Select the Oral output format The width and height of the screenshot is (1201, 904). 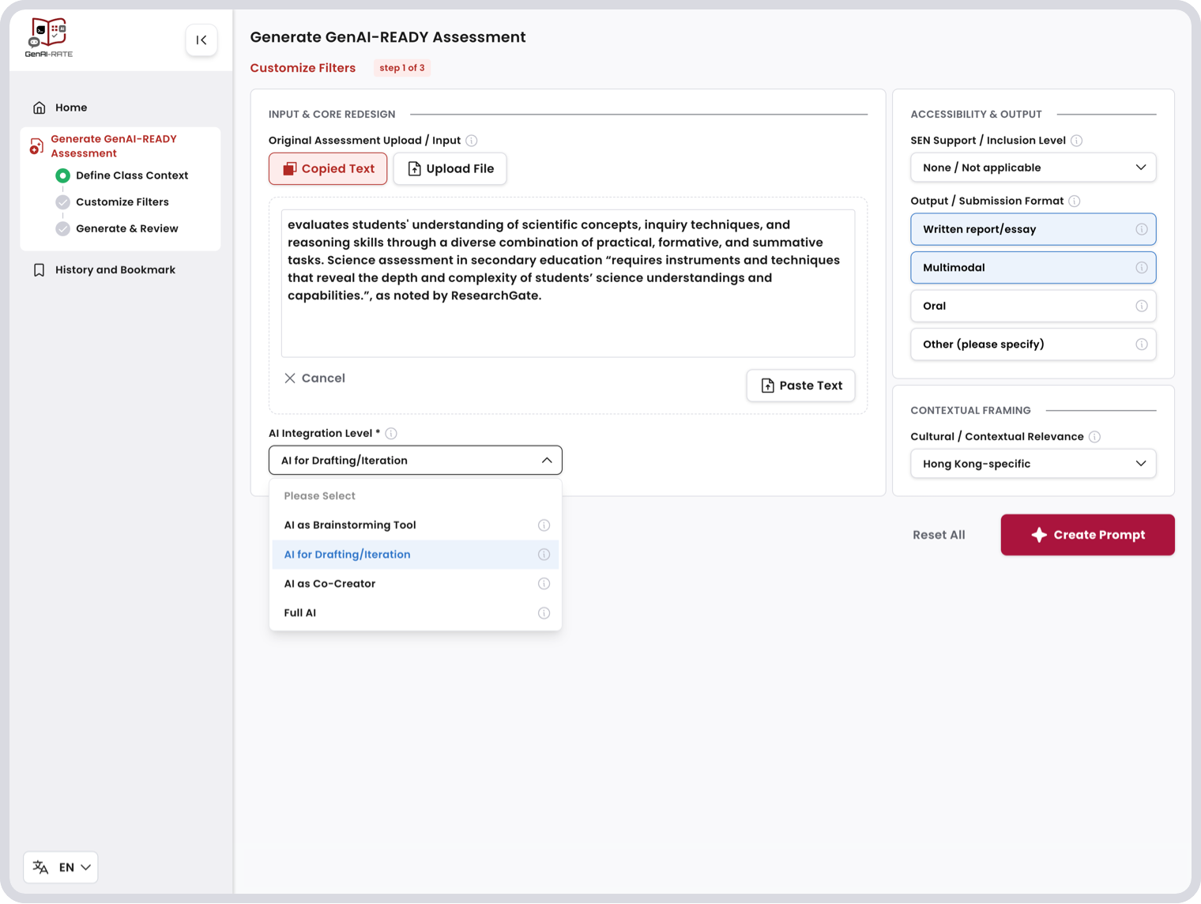pyautogui.click(x=1033, y=306)
